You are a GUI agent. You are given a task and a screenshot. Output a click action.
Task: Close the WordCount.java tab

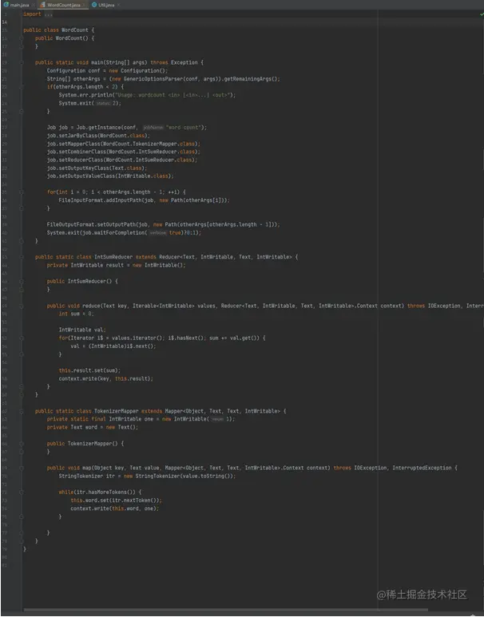[x=84, y=5]
